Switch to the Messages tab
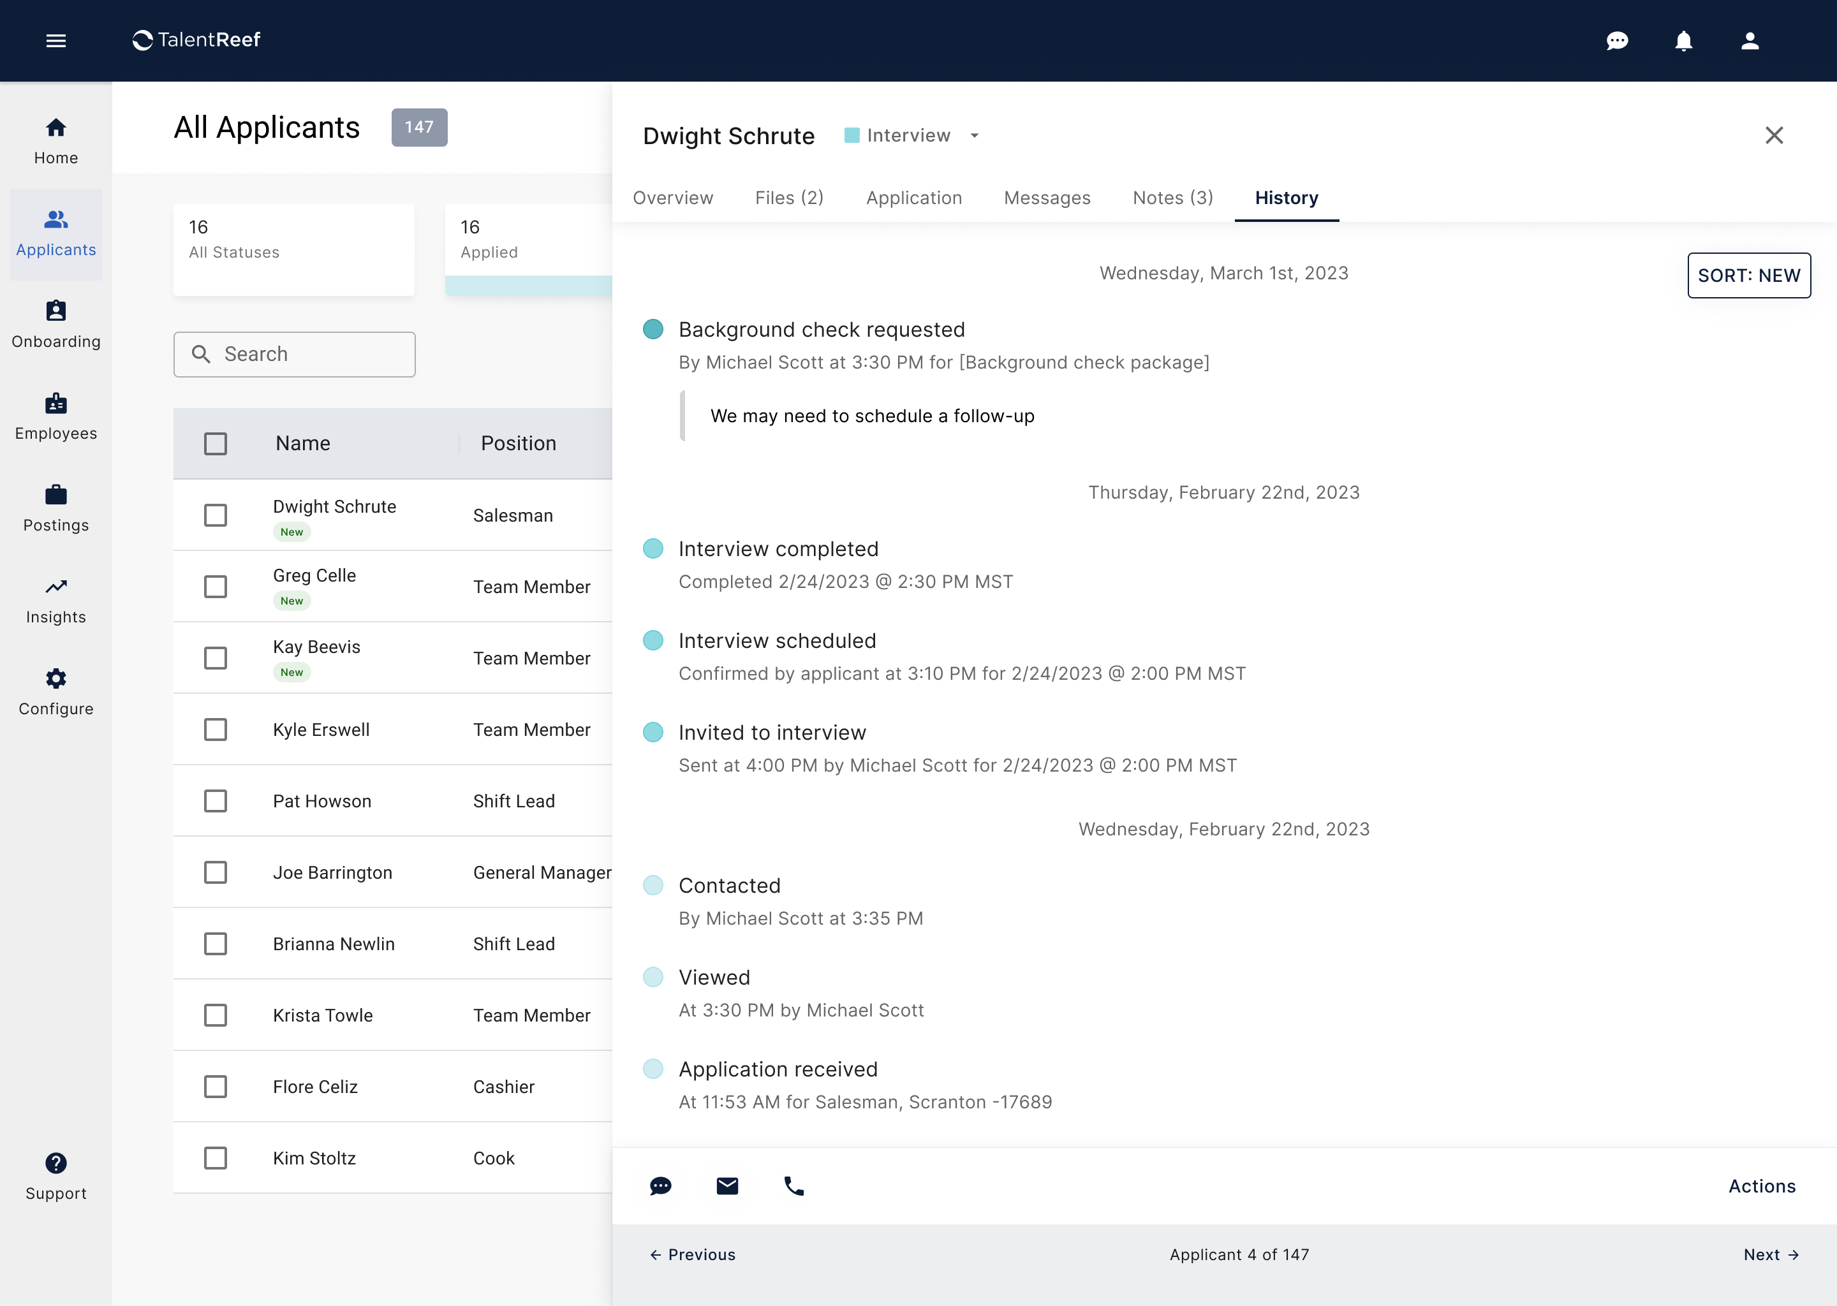 (x=1047, y=198)
